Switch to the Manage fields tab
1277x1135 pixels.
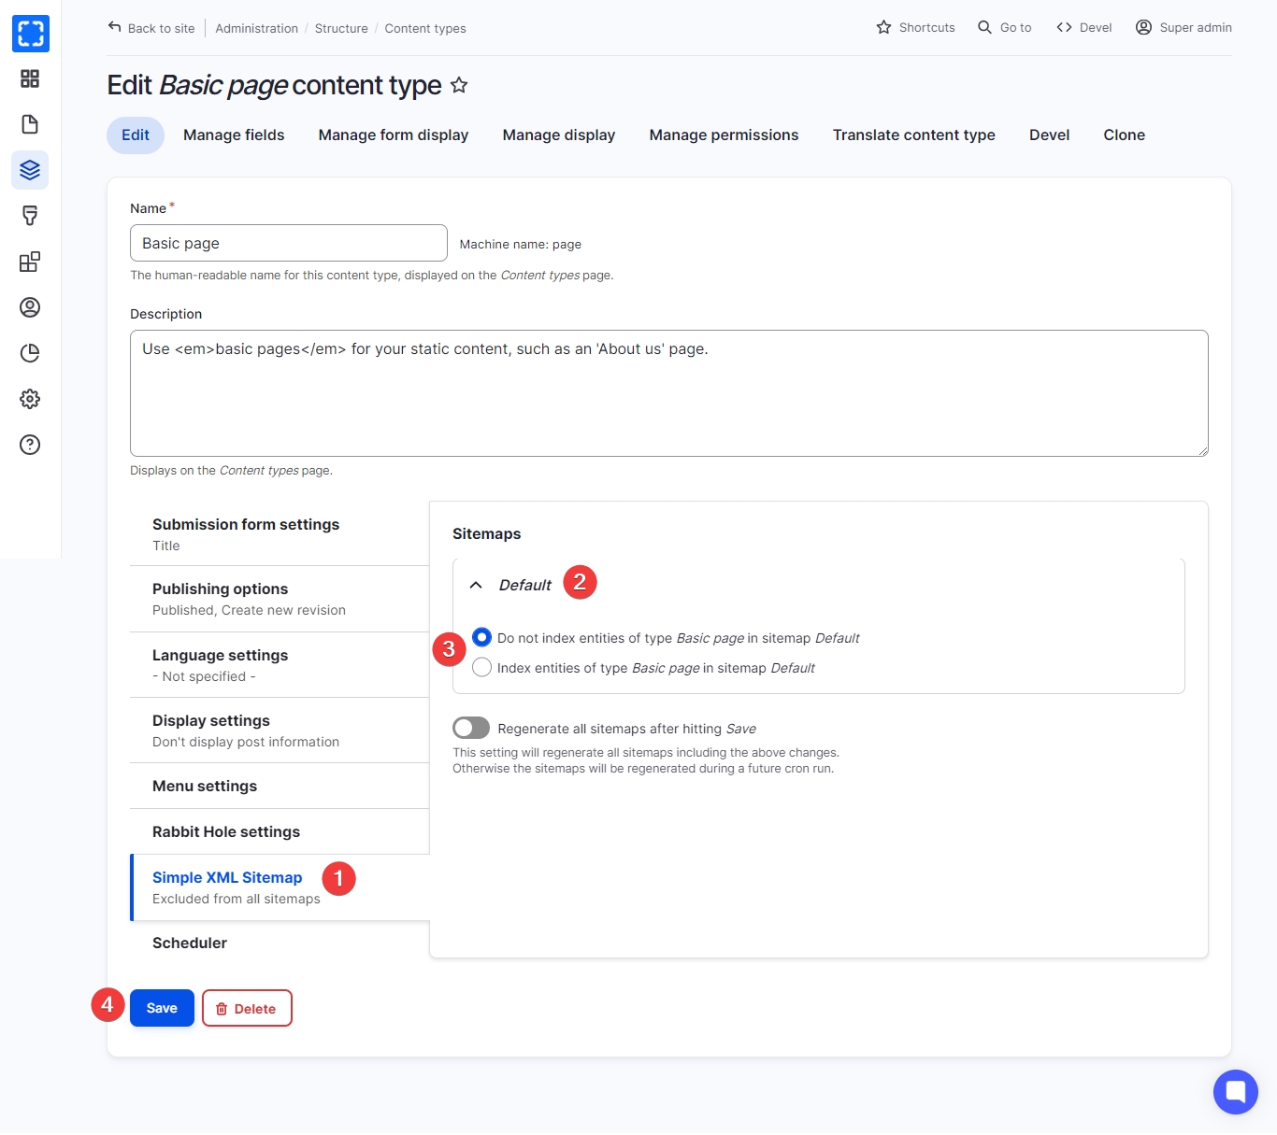pyautogui.click(x=234, y=135)
